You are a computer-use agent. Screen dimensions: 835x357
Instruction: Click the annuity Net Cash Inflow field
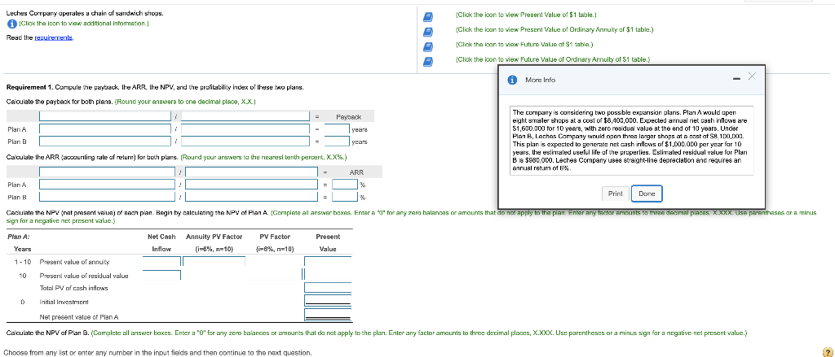pyautogui.click(x=161, y=261)
